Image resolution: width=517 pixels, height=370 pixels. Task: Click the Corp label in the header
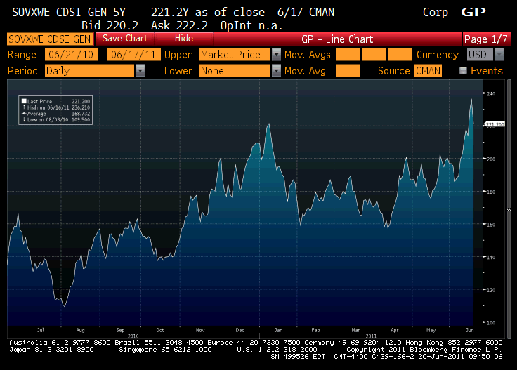pos(436,13)
